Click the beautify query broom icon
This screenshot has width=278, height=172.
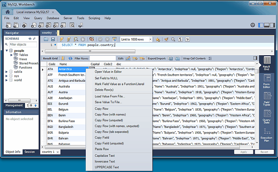point(166,39)
